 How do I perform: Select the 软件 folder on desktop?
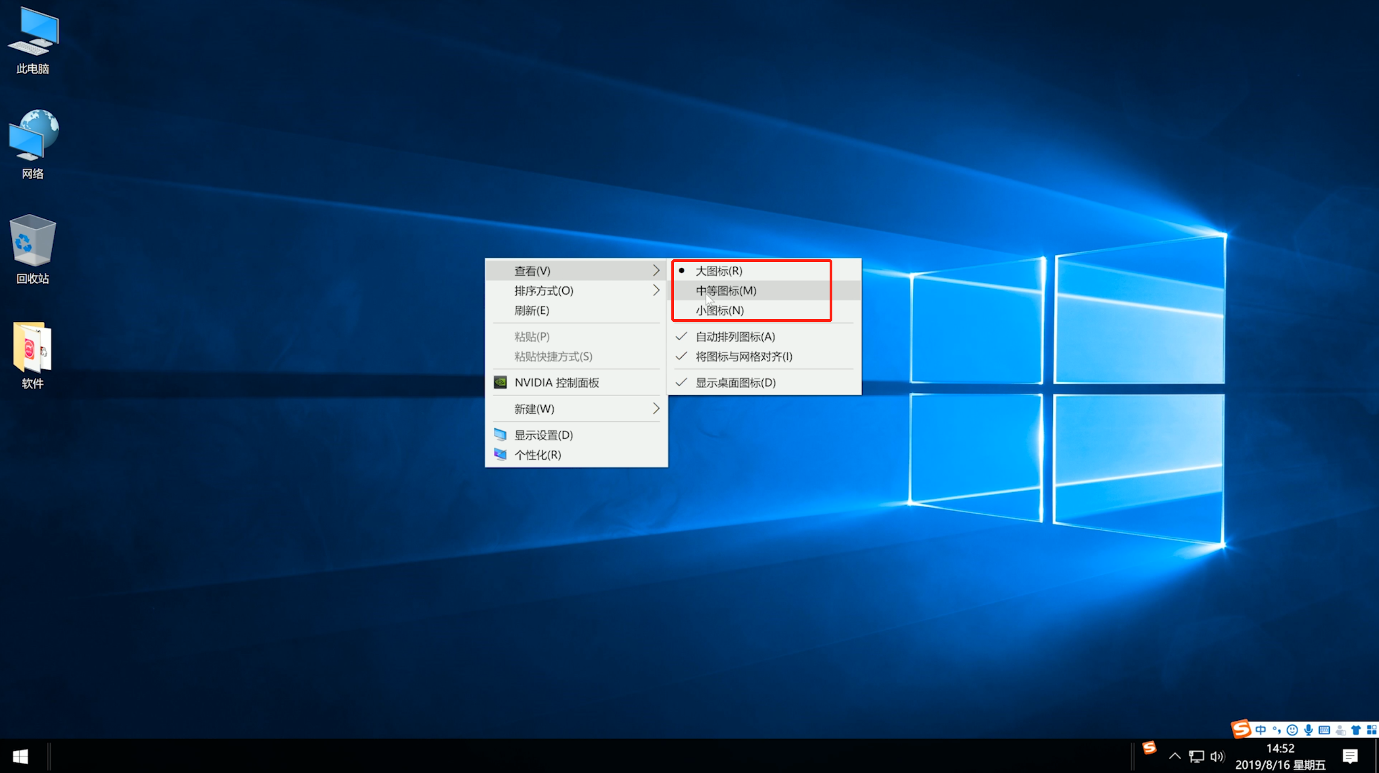(x=33, y=354)
